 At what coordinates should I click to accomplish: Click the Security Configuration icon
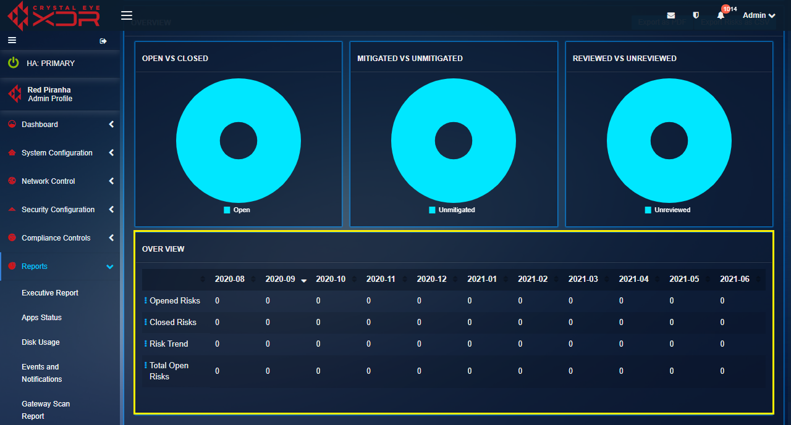[12, 209]
